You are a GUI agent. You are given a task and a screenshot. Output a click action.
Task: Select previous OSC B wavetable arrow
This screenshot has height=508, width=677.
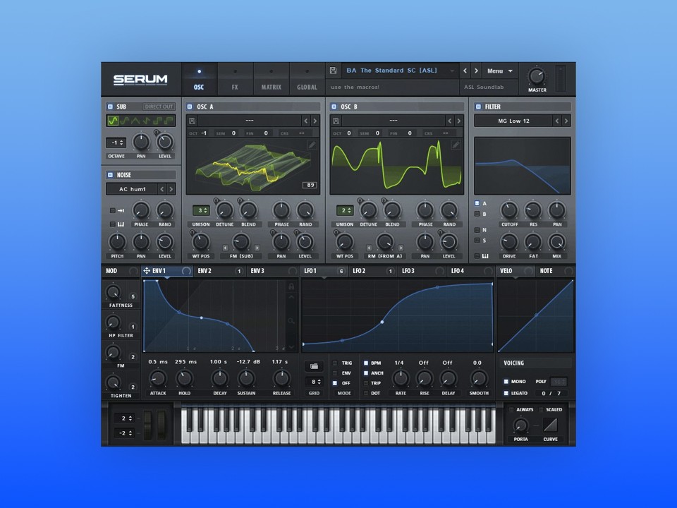(449, 121)
